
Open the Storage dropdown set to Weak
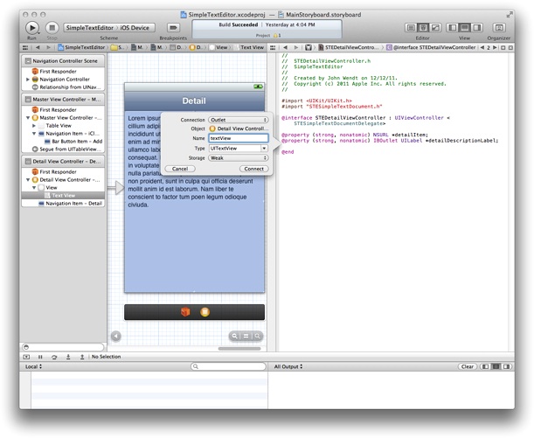pos(238,158)
